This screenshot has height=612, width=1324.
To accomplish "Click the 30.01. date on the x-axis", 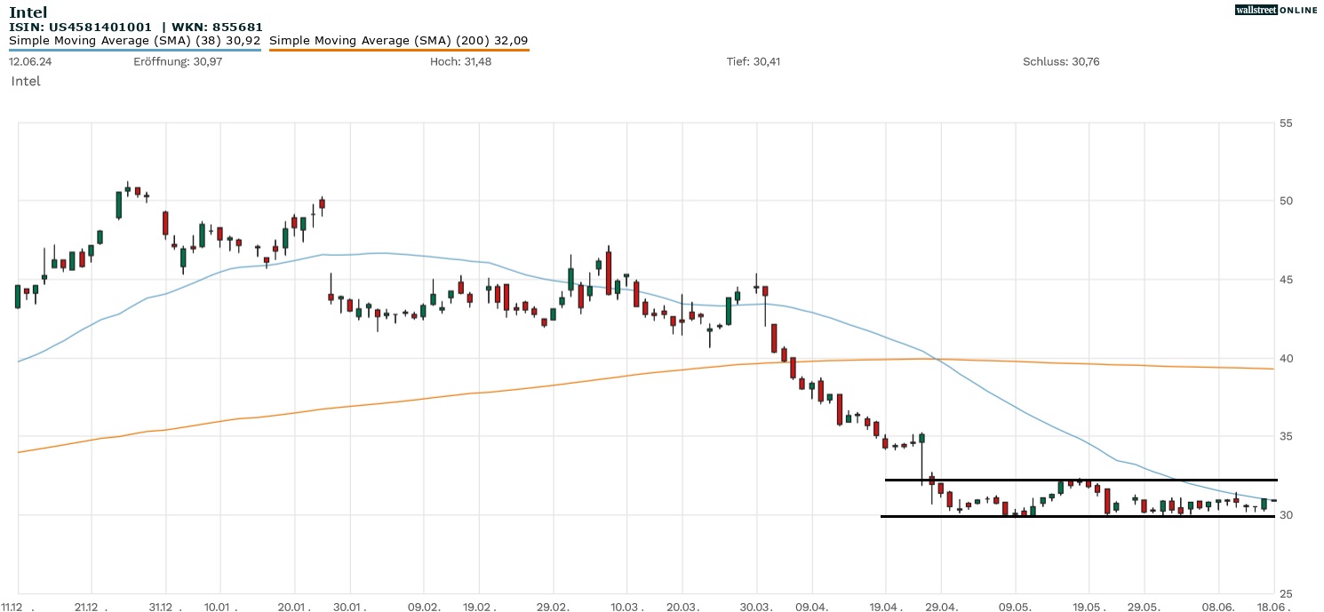I will point(350,607).
